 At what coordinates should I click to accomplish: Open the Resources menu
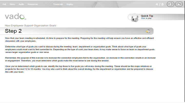pyautogui.click(x=33, y=4)
